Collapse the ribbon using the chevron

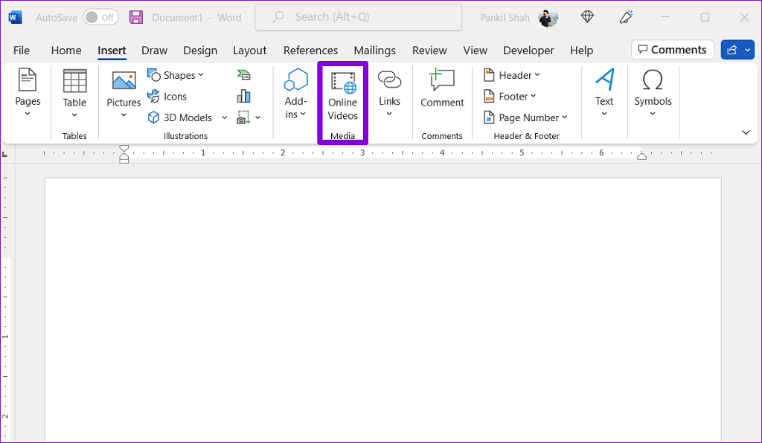tap(746, 132)
